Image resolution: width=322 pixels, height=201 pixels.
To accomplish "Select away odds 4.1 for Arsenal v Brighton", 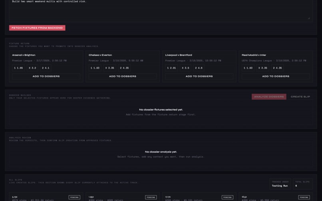I will [x=46, y=68].
